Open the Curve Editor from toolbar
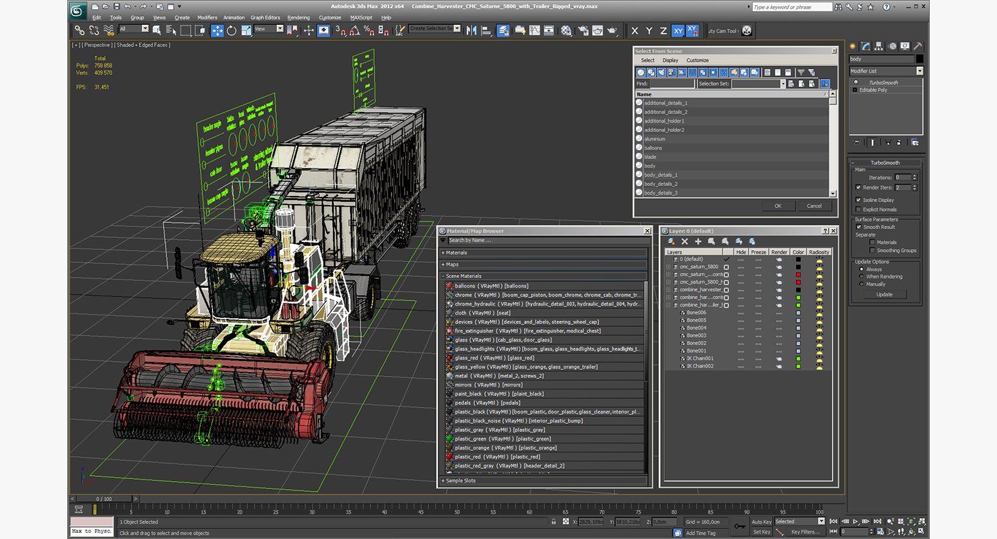 tap(534, 30)
